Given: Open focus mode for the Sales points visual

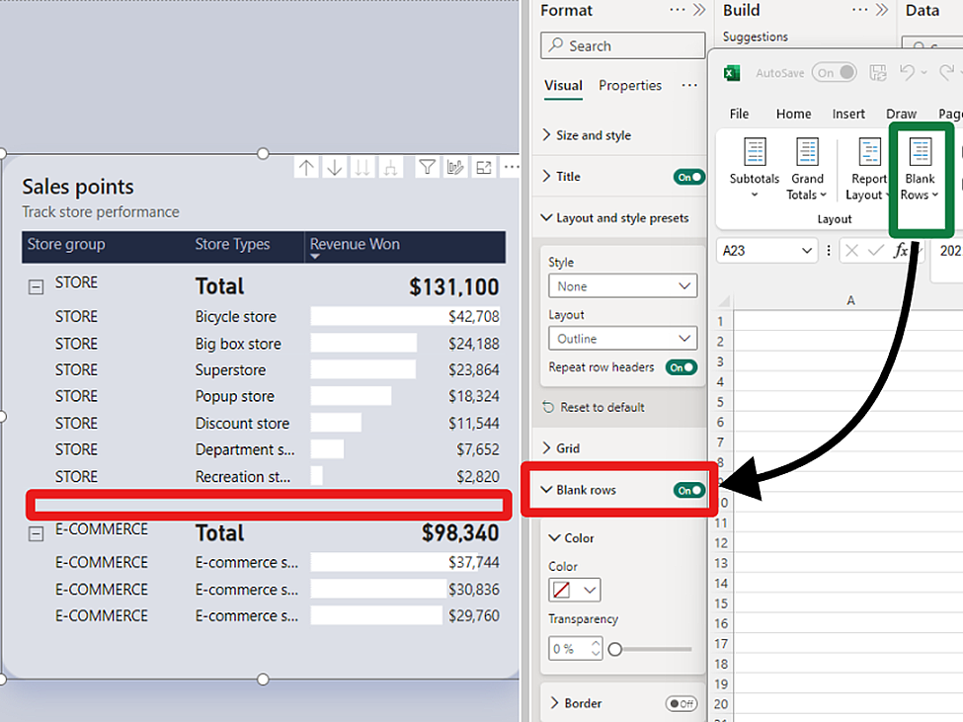Looking at the screenshot, I should coord(483,166).
